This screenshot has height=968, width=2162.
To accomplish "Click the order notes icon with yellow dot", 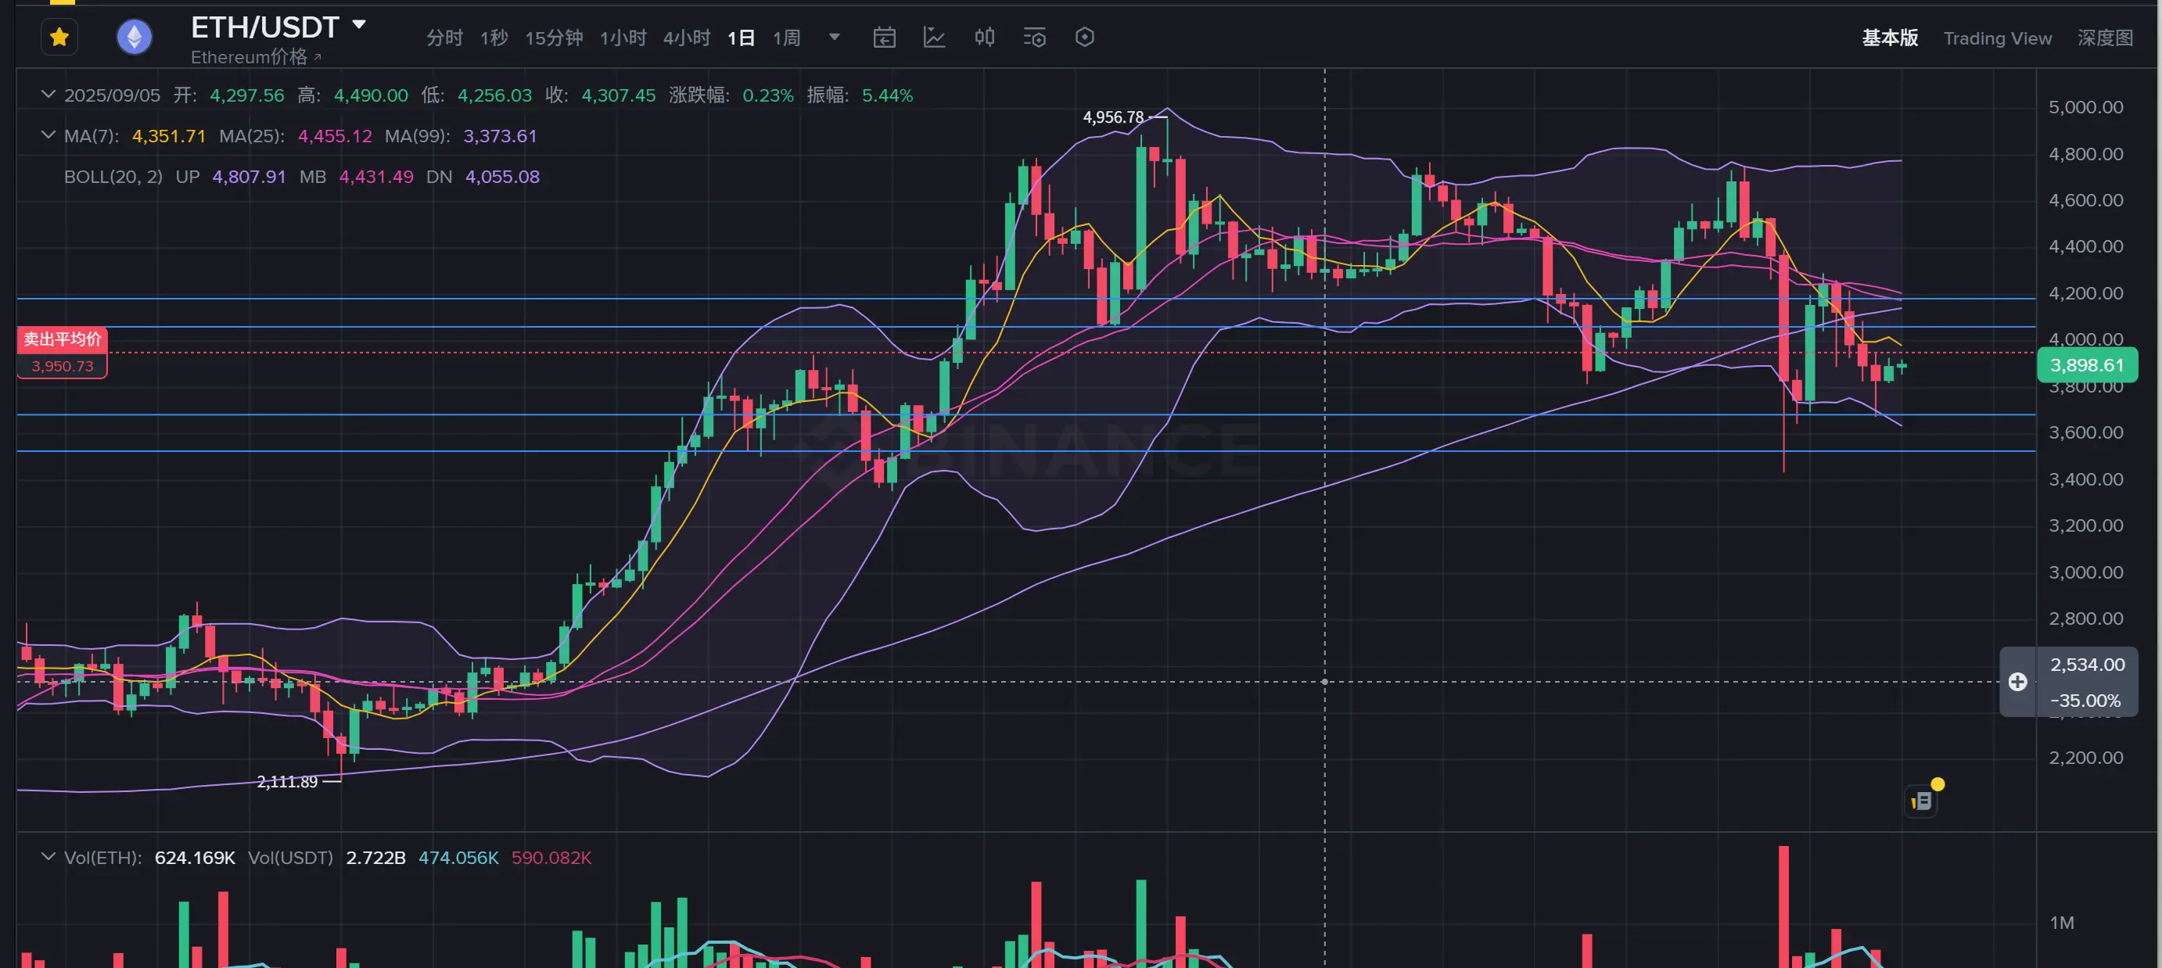I will click(x=1922, y=801).
